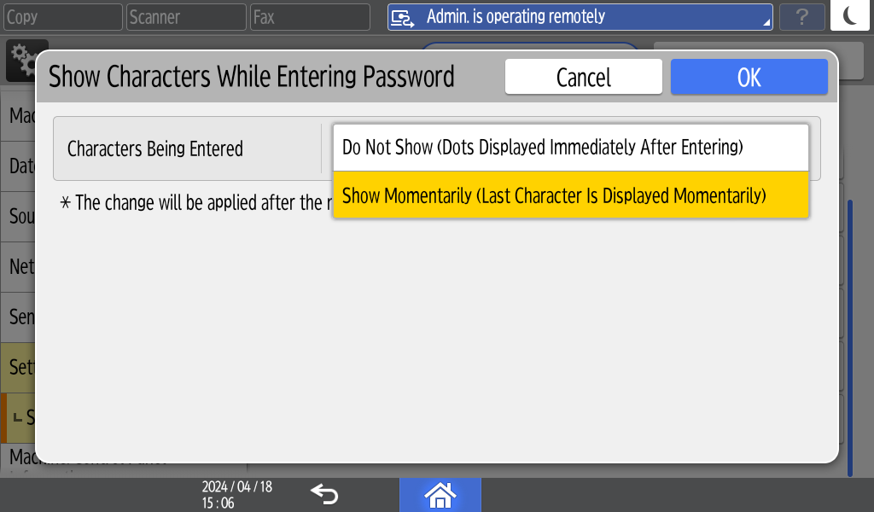This screenshot has width=874, height=512.
Task: Tap the date and time display
Action: tap(236, 494)
